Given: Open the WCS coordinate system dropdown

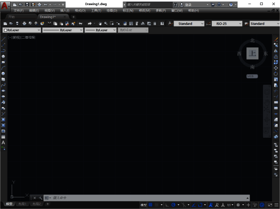Looking at the screenshot, I should (252, 76).
